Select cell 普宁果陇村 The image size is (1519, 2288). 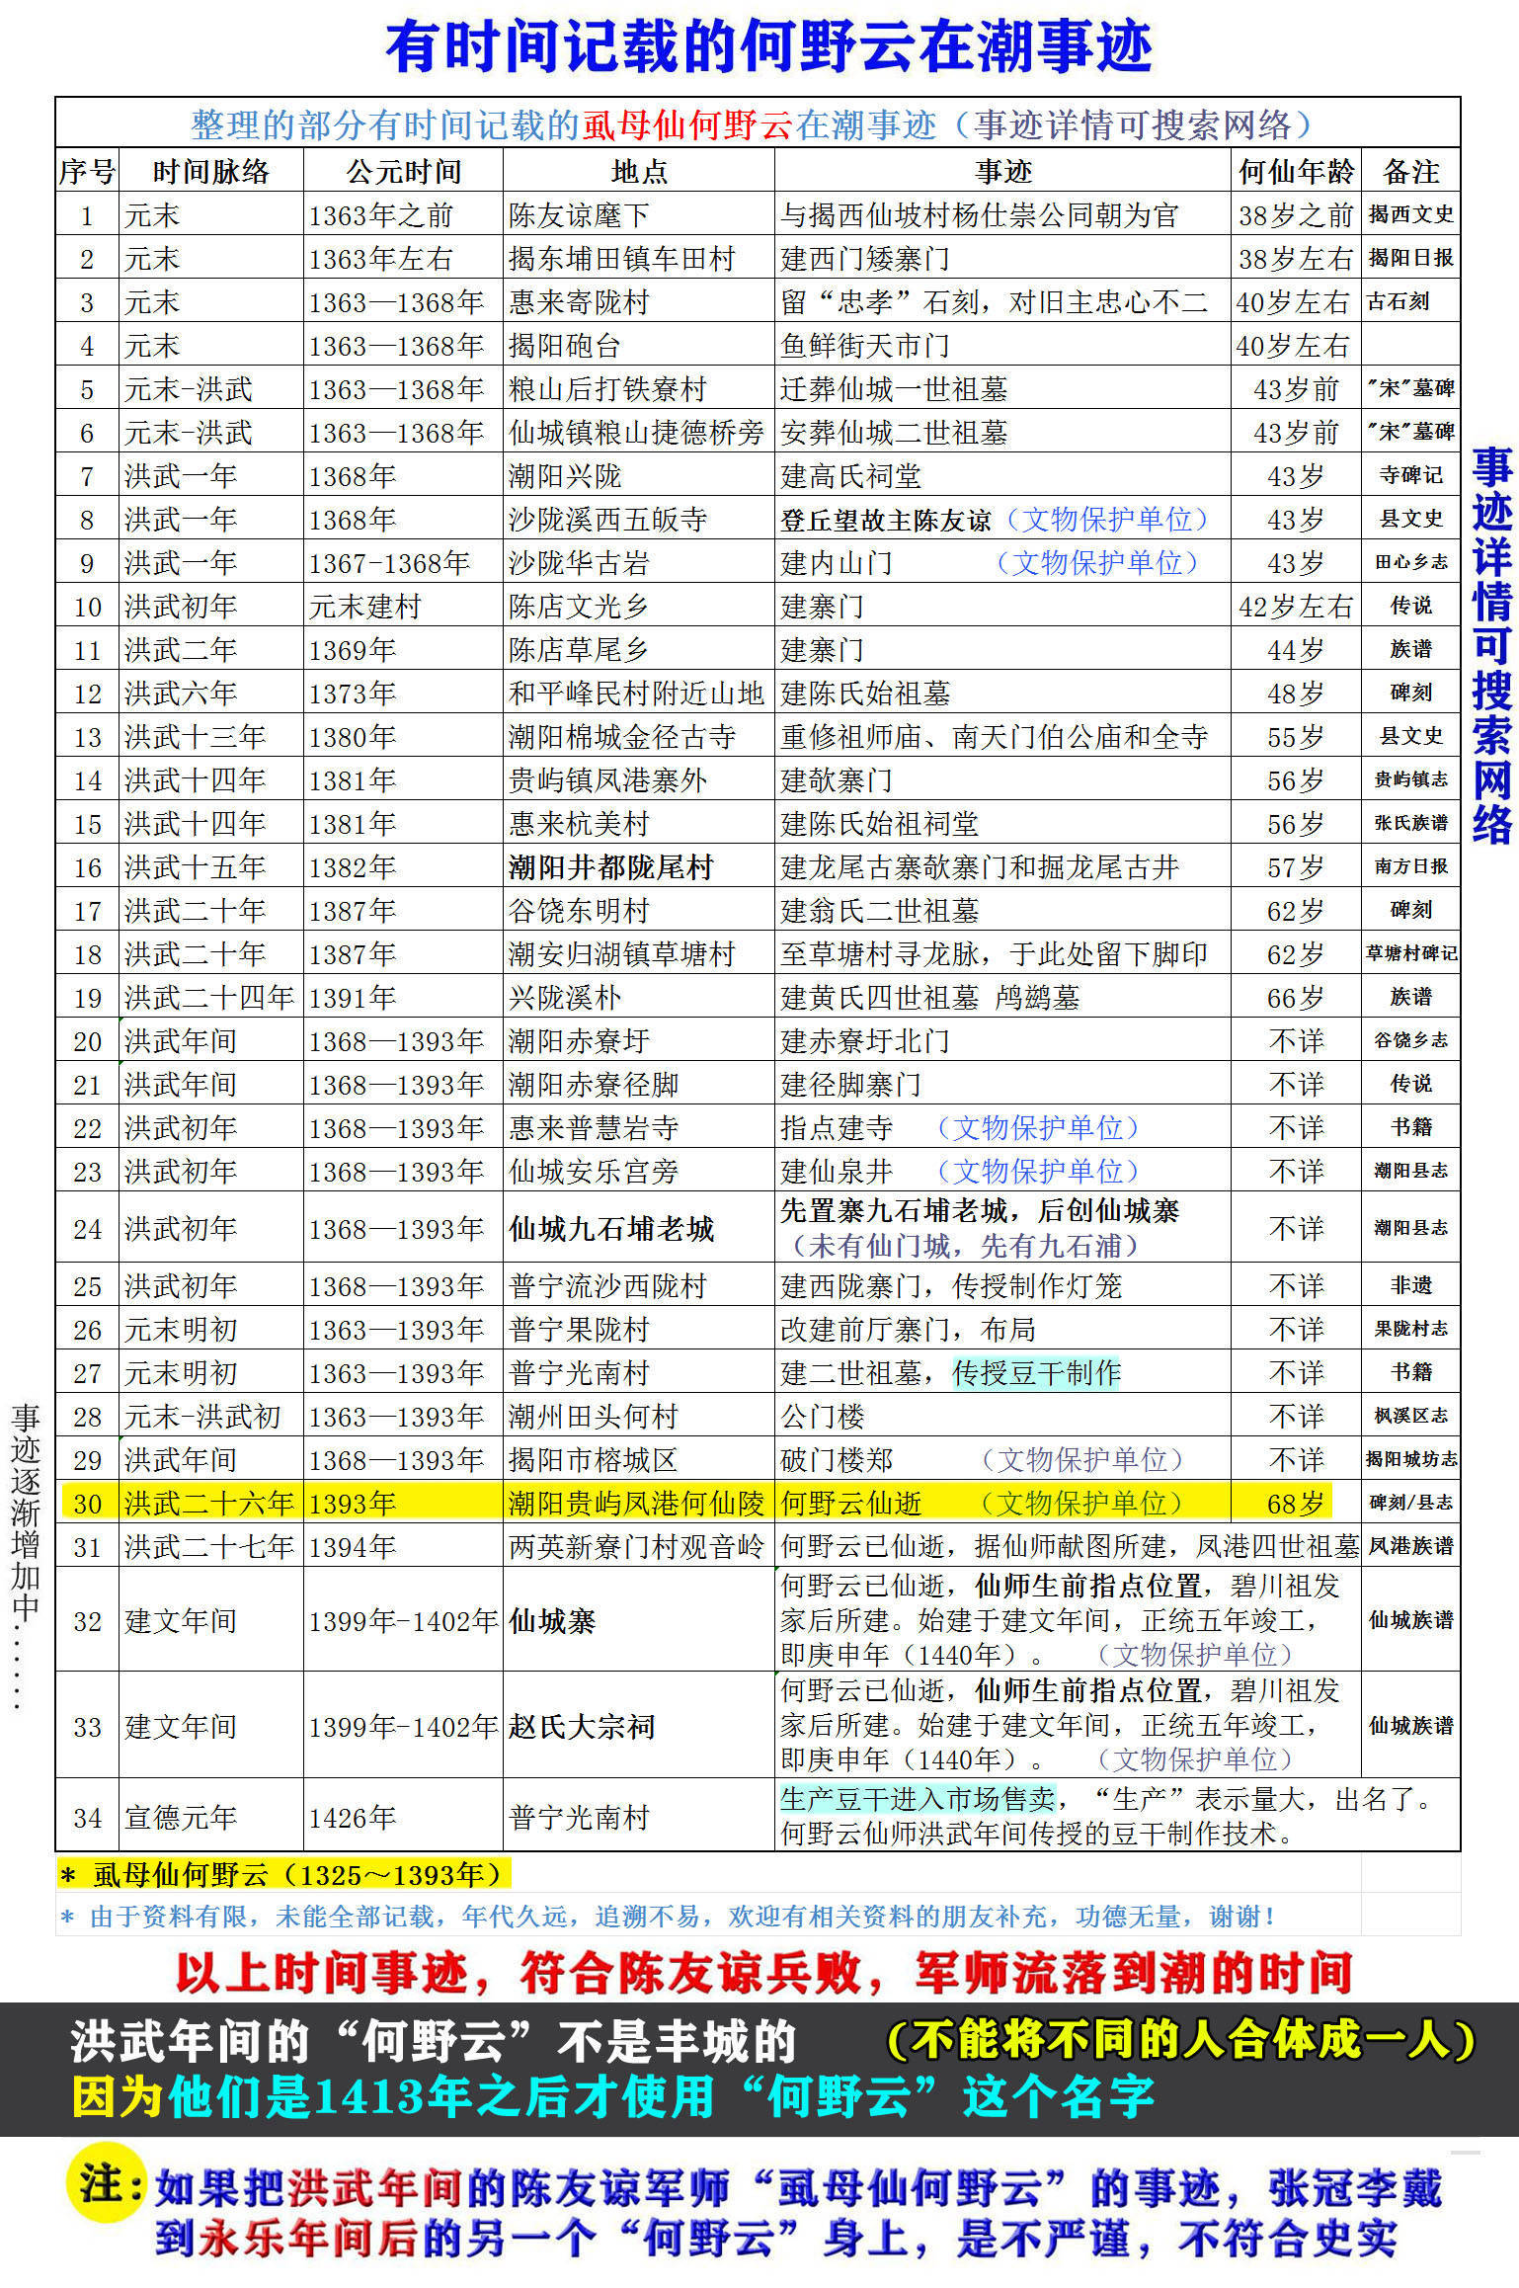tap(639, 1329)
